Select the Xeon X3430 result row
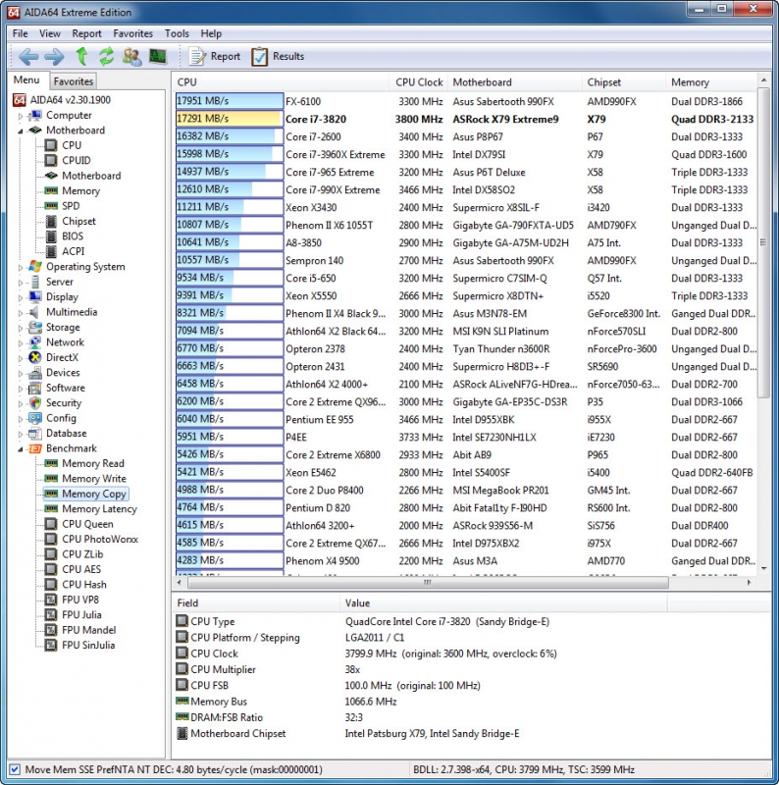The height and width of the screenshot is (785, 779). [466, 207]
